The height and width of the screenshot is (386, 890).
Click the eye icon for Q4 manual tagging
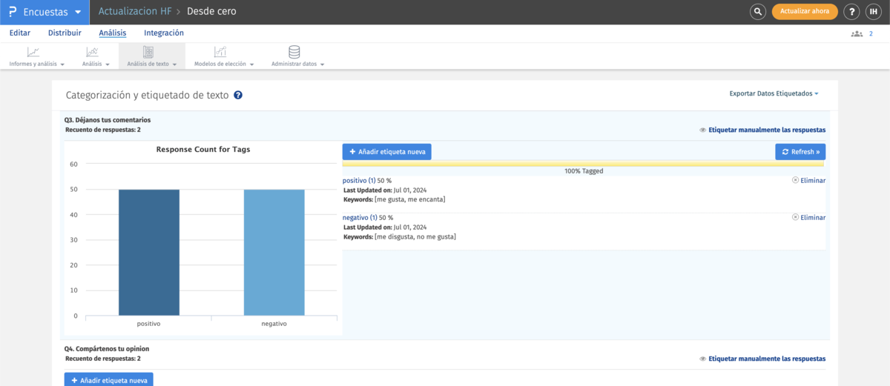coord(702,359)
